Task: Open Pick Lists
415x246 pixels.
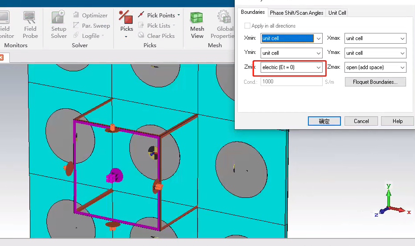Action: [154, 26]
